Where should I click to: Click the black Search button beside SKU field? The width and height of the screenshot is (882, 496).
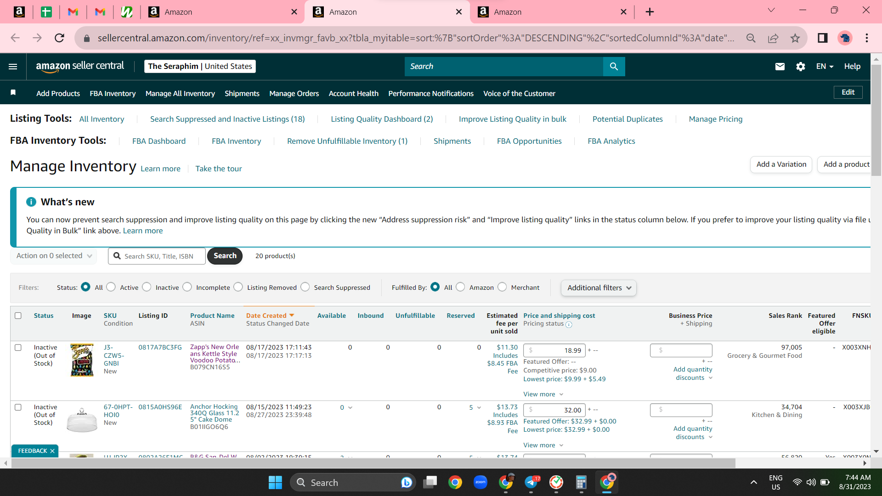(225, 256)
